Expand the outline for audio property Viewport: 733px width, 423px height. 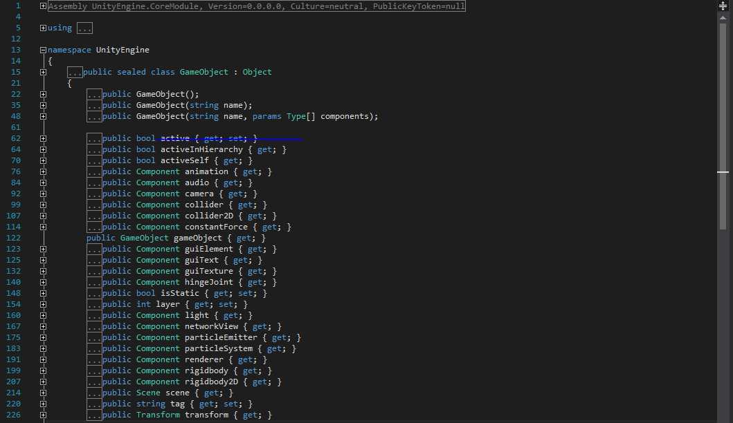pyautogui.click(x=43, y=183)
